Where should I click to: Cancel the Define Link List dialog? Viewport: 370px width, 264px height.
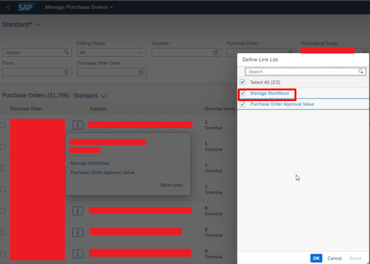(334, 258)
